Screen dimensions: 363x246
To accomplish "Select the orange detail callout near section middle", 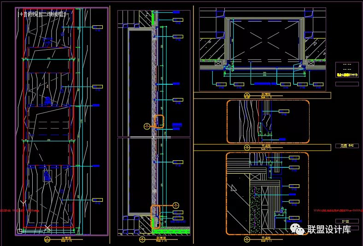I will [159, 122].
